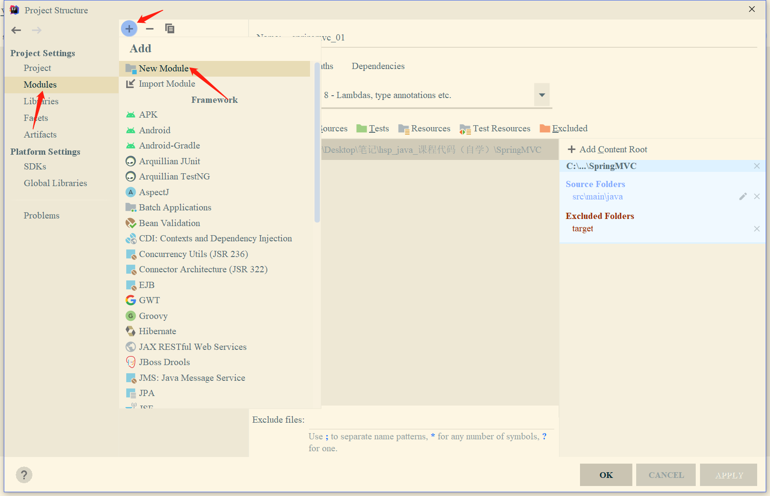Click the copy module icon
The height and width of the screenshot is (496, 770).
170,29
